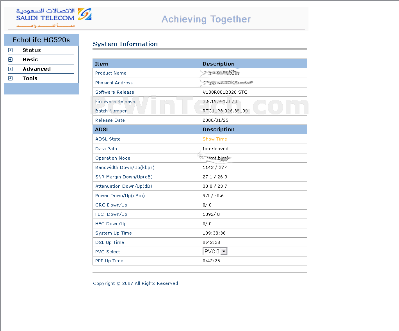Select the Release Date label
Image resolution: width=399 pixels, height=331 pixels.
pyautogui.click(x=110, y=120)
